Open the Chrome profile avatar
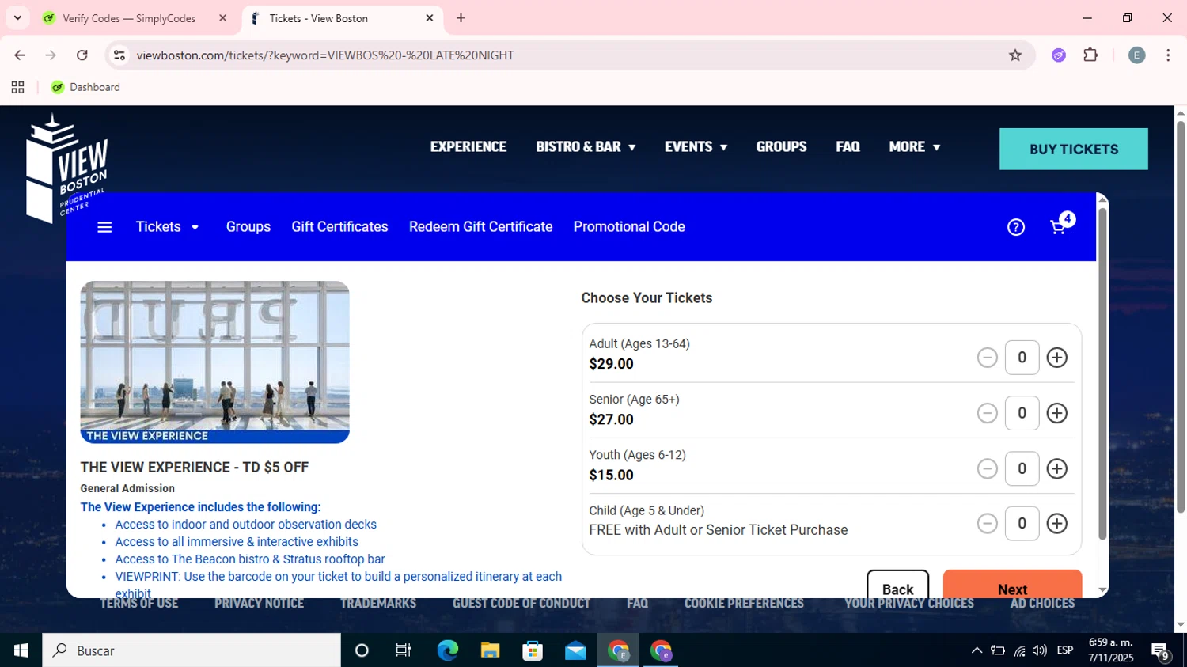Image resolution: width=1187 pixels, height=667 pixels. [x=1136, y=55]
